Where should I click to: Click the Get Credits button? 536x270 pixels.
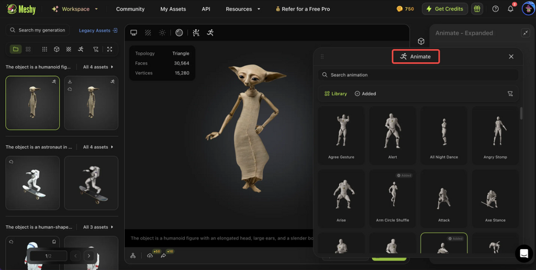click(445, 9)
